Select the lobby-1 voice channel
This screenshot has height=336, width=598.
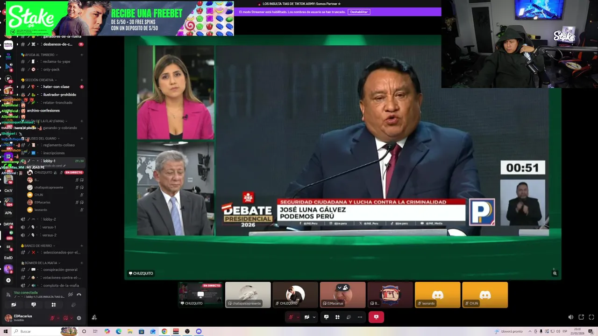51,161
